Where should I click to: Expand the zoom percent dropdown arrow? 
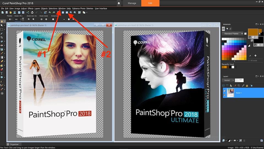23,19
